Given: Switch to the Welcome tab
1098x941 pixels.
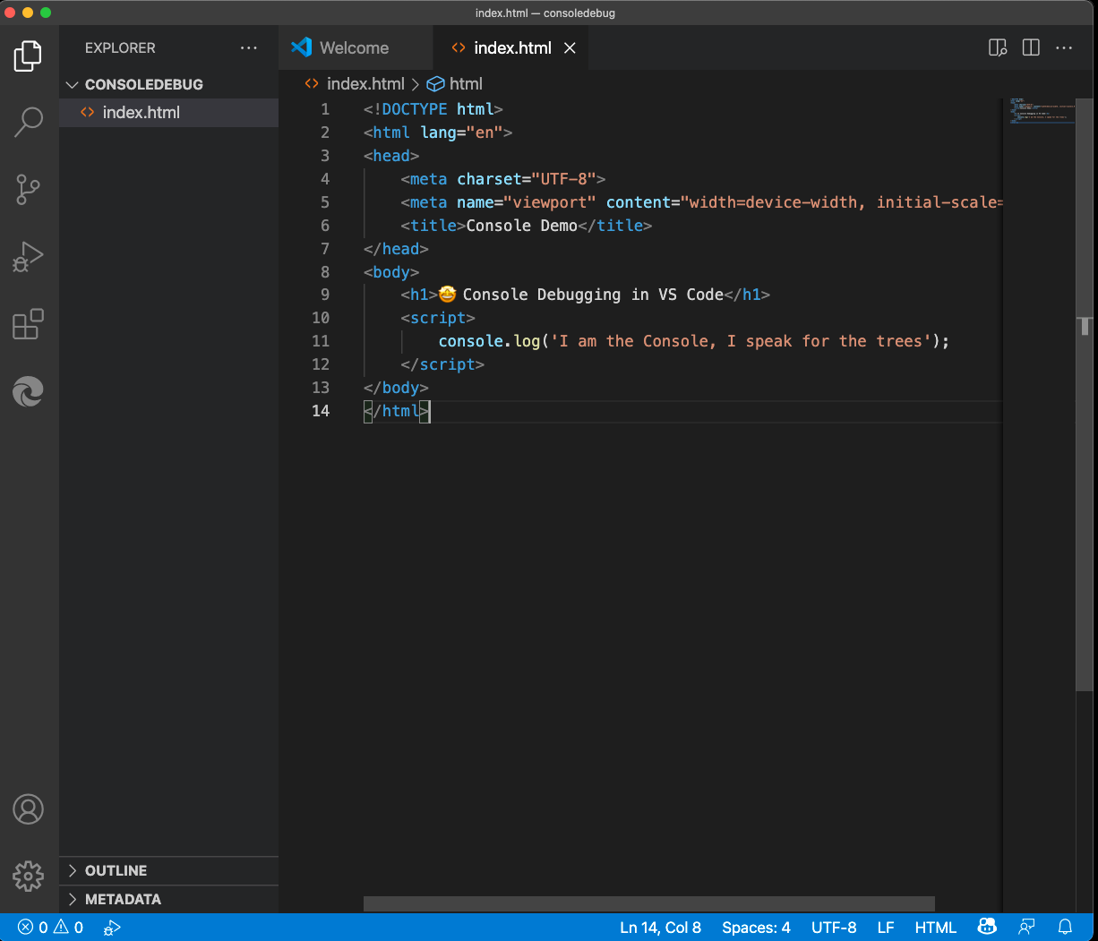Looking at the screenshot, I should pyautogui.click(x=356, y=47).
